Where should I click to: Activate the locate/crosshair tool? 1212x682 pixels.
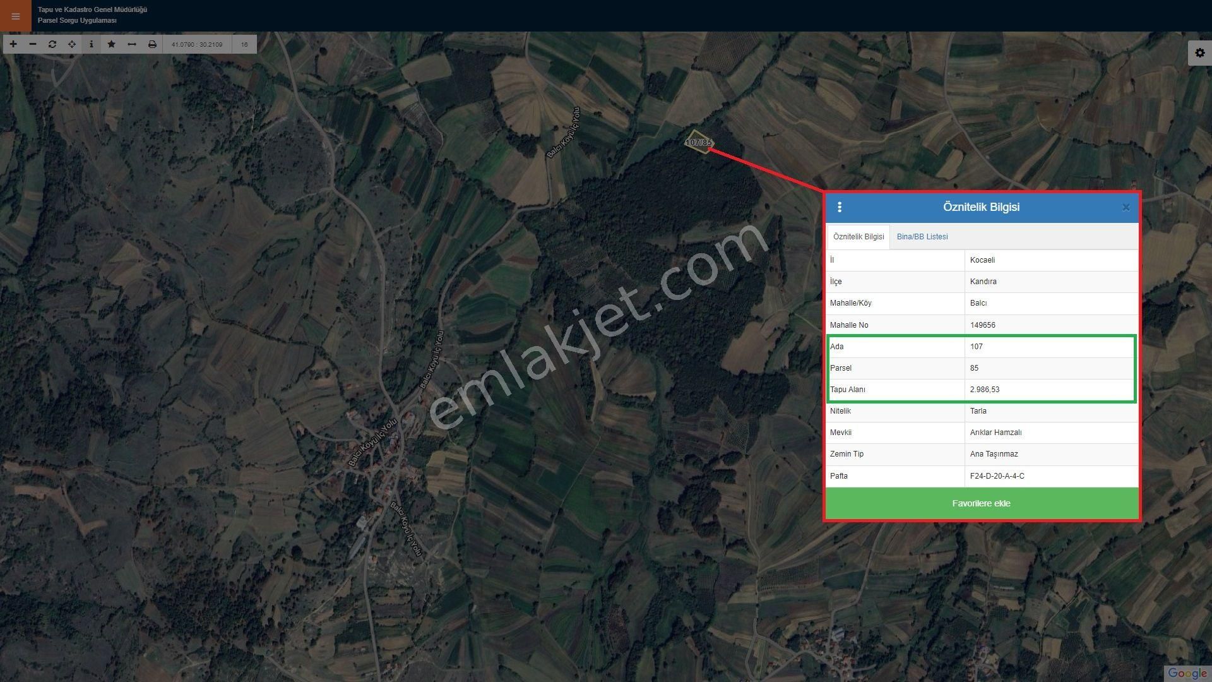72,44
